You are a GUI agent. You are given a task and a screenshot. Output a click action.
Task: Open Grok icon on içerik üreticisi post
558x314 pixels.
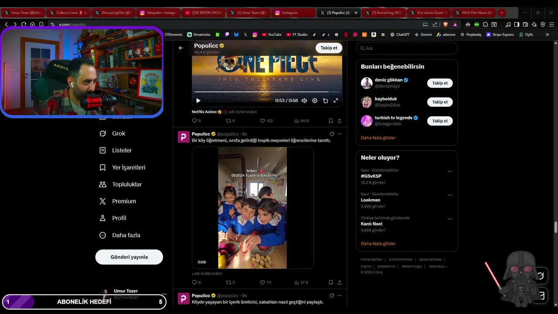pos(332,296)
